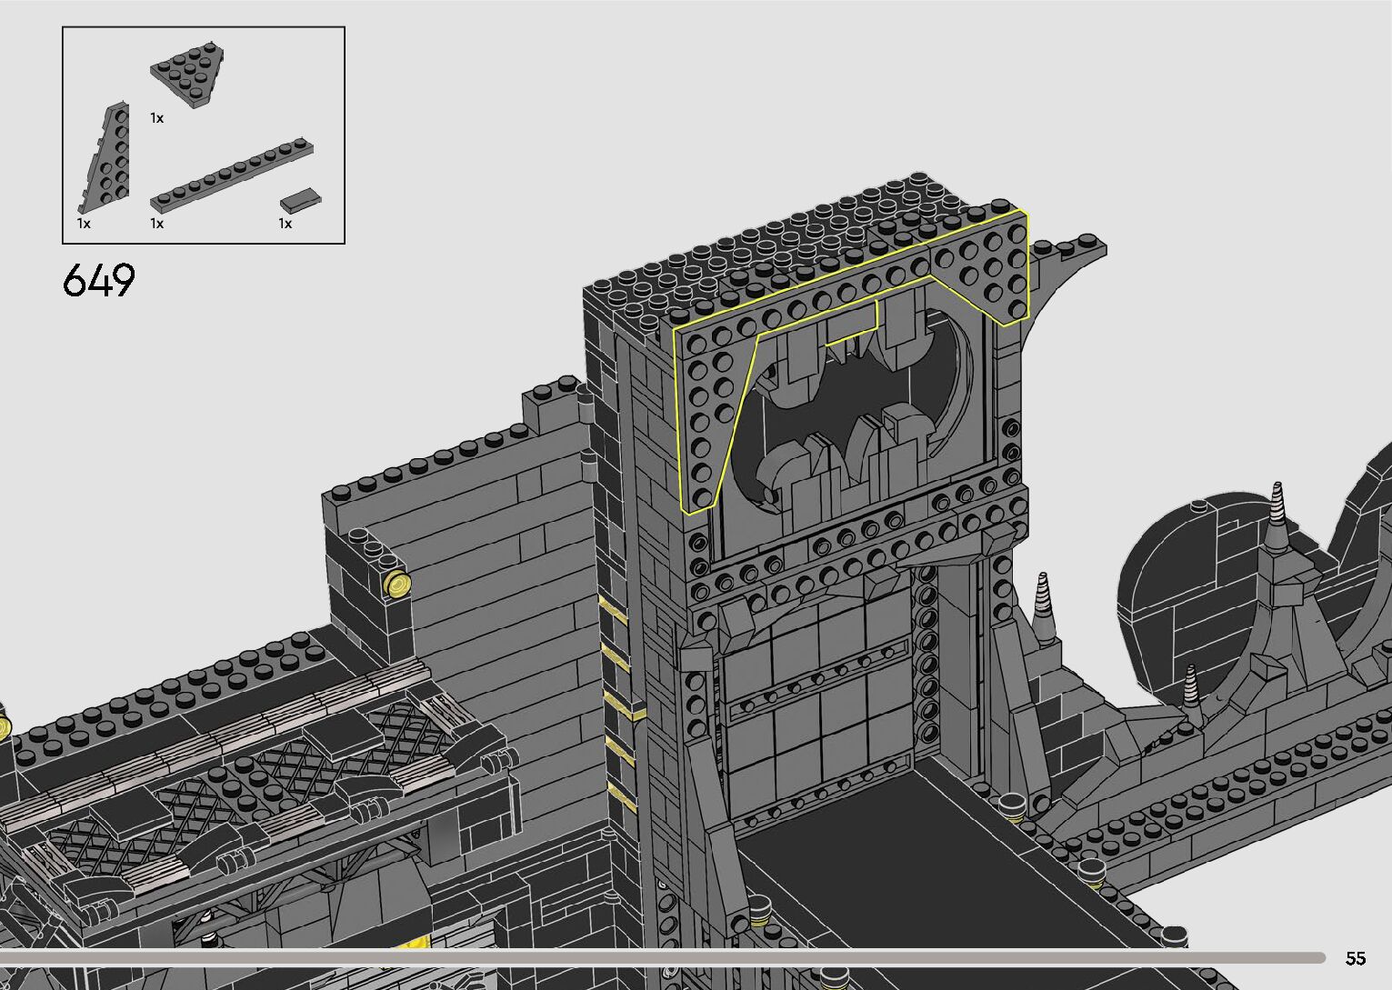Click the striped cone beside the tower gate
The image size is (1392, 990).
[x=1041, y=600]
